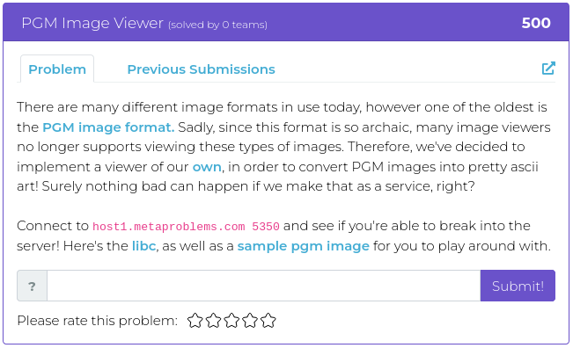Follow the PGM image format link
573x348 pixels.
point(108,127)
